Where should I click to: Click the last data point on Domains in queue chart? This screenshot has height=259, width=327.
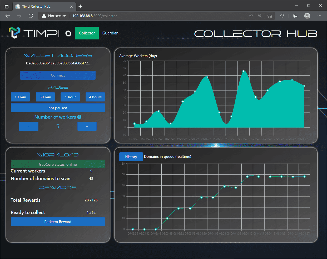[x=305, y=177]
